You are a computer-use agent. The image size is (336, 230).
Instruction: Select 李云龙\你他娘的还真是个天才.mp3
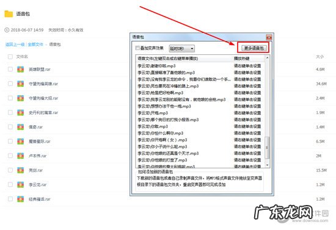(x=168, y=153)
